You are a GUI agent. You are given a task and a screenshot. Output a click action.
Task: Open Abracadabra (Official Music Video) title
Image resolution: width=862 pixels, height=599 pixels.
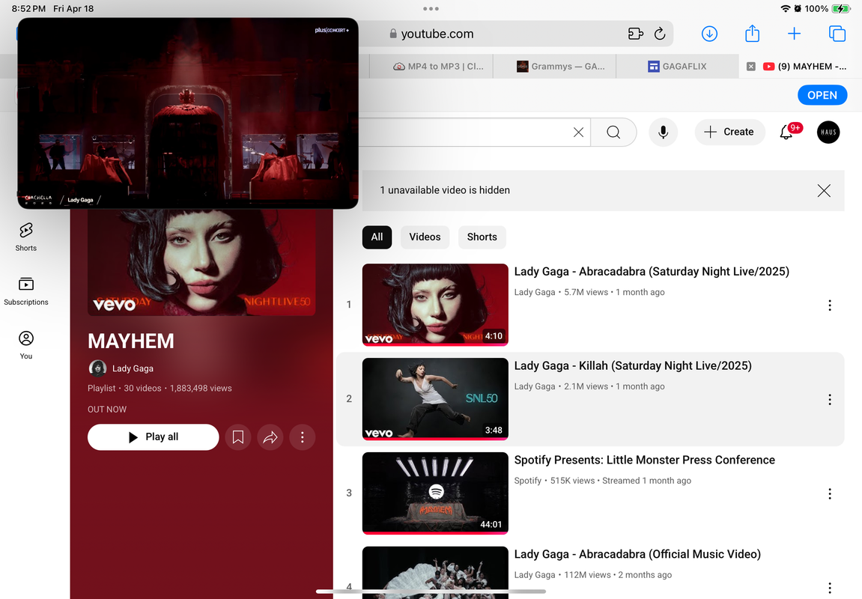pyautogui.click(x=637, y=555)
